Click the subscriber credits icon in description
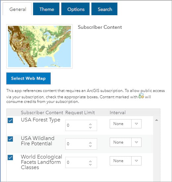172x182 pixels. pos(141,96)
